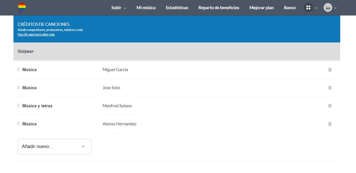This screenshot has width=356, height=173.
Task: Grab the drag handle of the Miguel Garcia row
Action: point(18,69)
